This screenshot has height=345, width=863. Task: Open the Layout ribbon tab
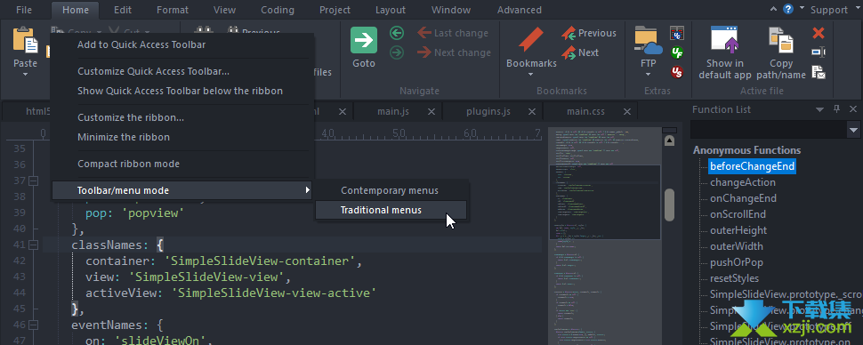coord(391,10)
